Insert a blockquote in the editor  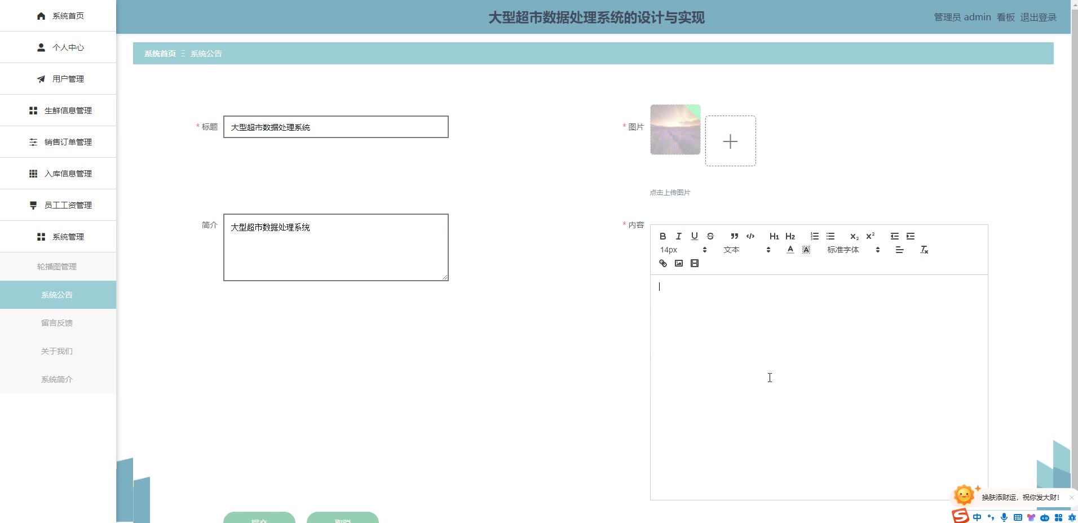(x=734, y=236)
